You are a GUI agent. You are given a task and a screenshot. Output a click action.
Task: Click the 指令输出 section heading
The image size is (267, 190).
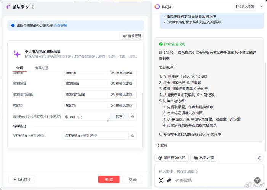tap(19, 126)
